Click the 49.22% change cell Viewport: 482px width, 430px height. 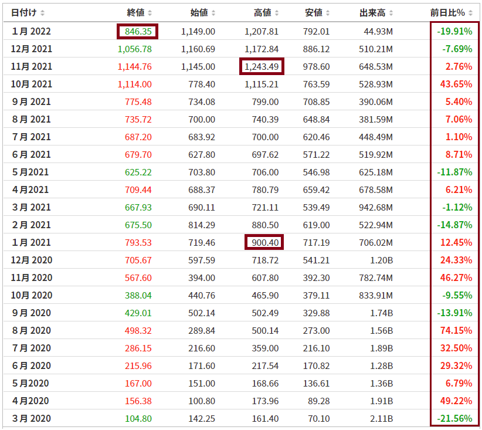(x=456, y=401)
